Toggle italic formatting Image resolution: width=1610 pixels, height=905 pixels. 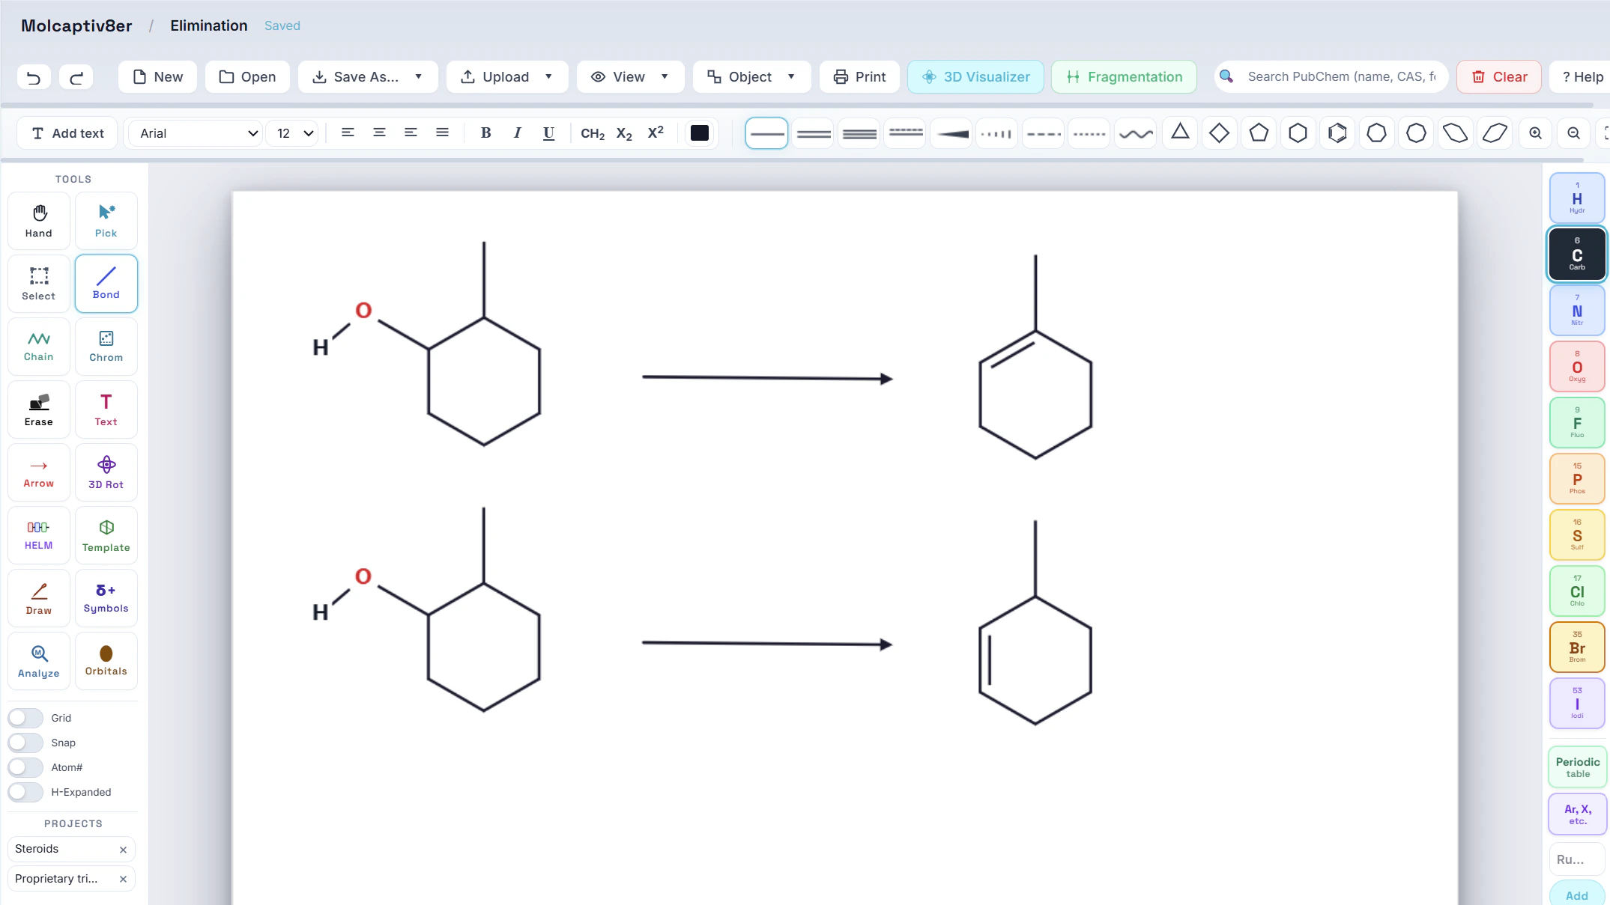click(x=517, y=133)
